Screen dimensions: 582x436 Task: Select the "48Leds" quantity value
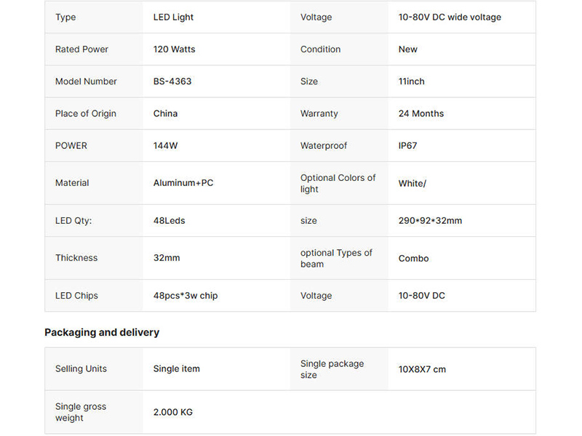[x=169, y=221]
